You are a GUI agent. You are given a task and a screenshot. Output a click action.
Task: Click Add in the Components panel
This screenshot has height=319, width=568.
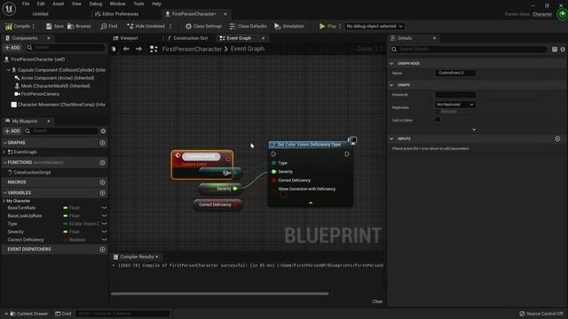pyautogui.click(x=12, y=47)
